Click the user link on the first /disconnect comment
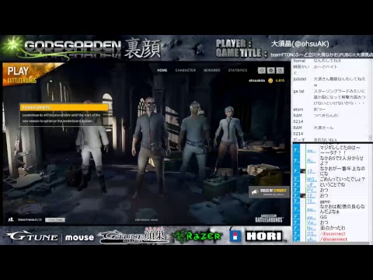Image resolution: width=373 pixels, height=280 pixels. 312,233
